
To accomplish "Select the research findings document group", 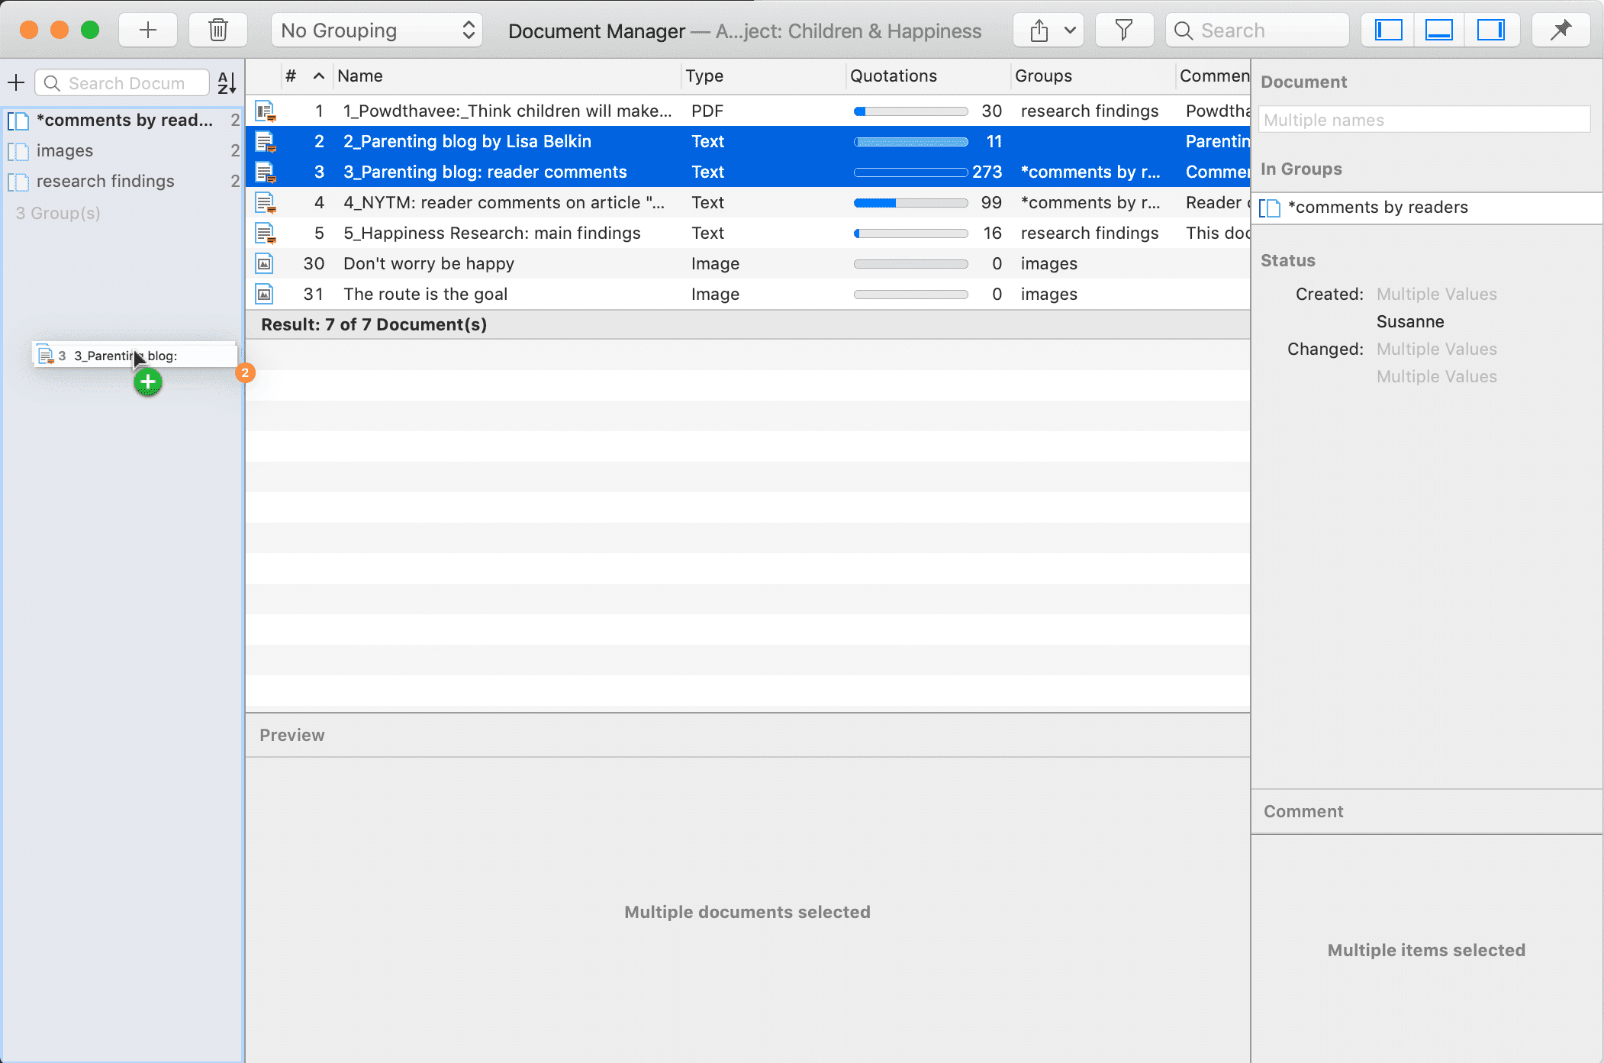I will click(122, 181).
